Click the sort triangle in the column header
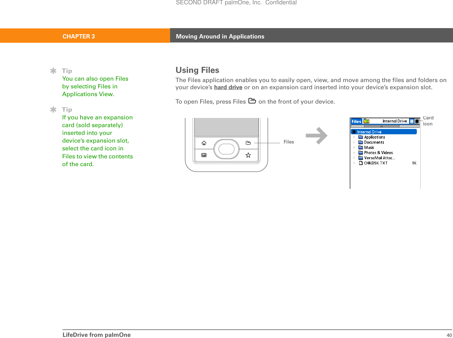Screen dimensions: 453x338 (x=382, y=126)
